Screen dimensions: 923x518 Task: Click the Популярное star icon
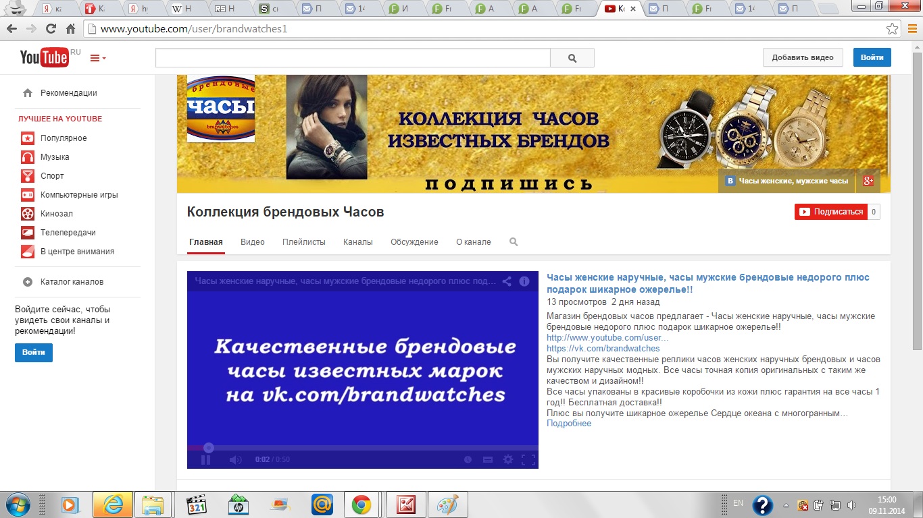pos(27,138)
